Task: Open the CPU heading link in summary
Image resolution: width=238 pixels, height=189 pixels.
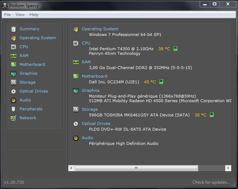Action: 86,43
